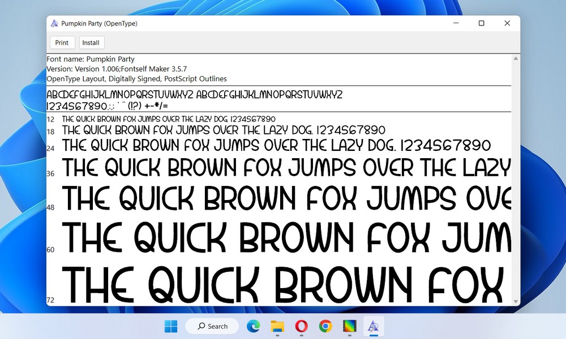
Task: Install the Pumpkin Party font
Action: 91,42
